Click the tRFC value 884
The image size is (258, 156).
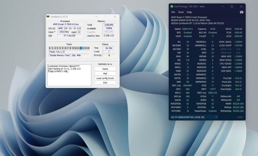(x=188, y=89)
